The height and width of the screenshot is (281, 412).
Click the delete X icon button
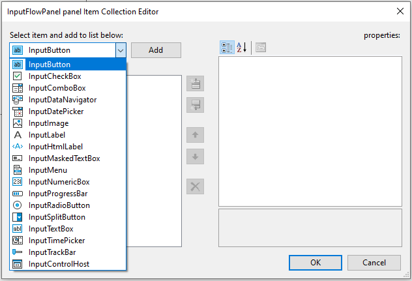196,186
